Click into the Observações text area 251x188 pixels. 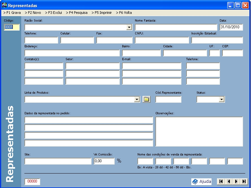[x=199, y=131]
